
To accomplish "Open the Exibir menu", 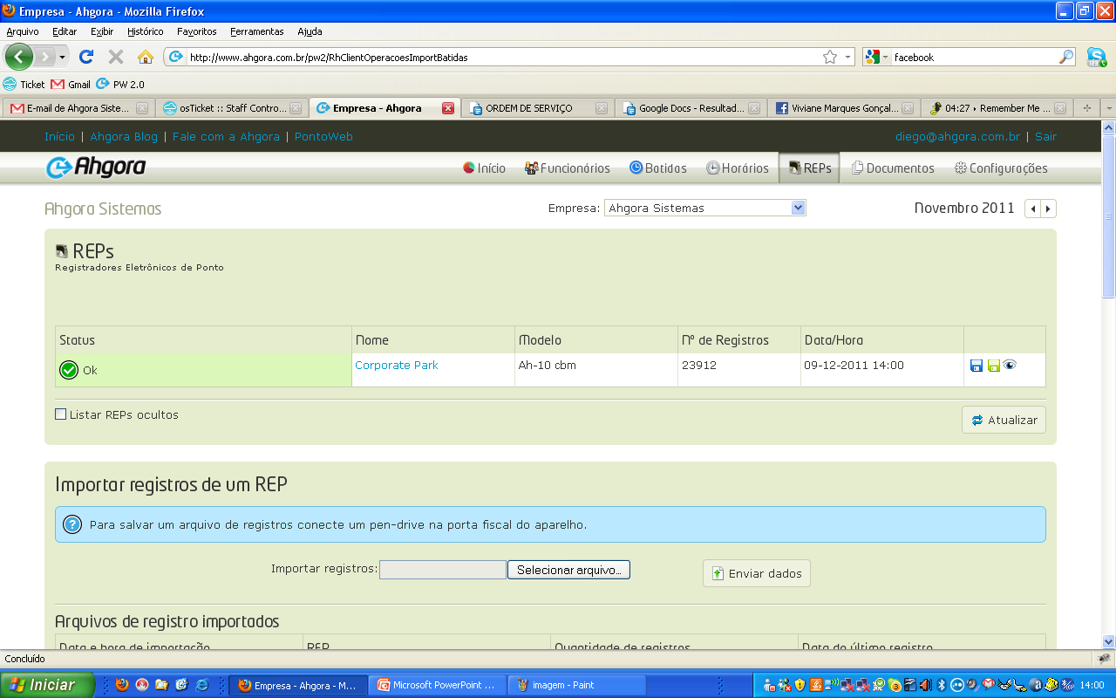I will [x=102, y=31].
